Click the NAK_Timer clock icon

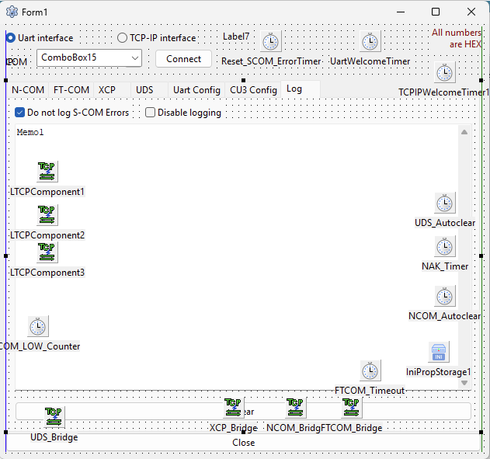(444, 247)
